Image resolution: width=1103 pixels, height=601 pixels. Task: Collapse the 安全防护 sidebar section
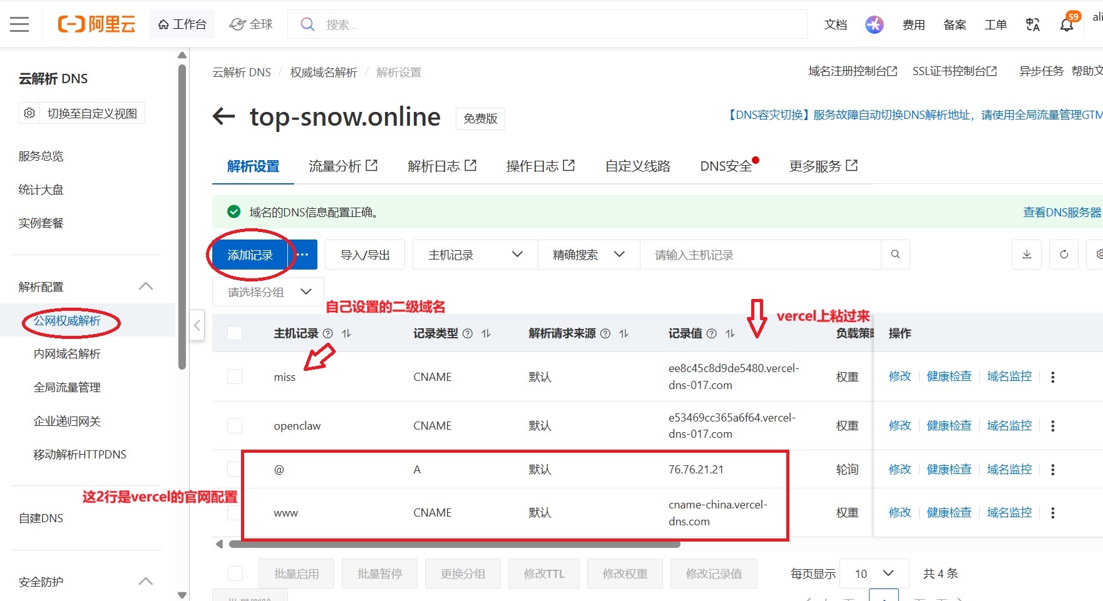click(x=145, y=582)
